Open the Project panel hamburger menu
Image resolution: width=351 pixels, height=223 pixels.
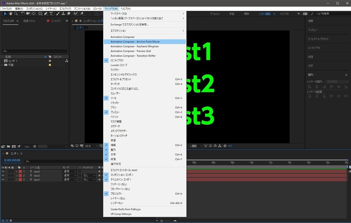tap(18, 21)
